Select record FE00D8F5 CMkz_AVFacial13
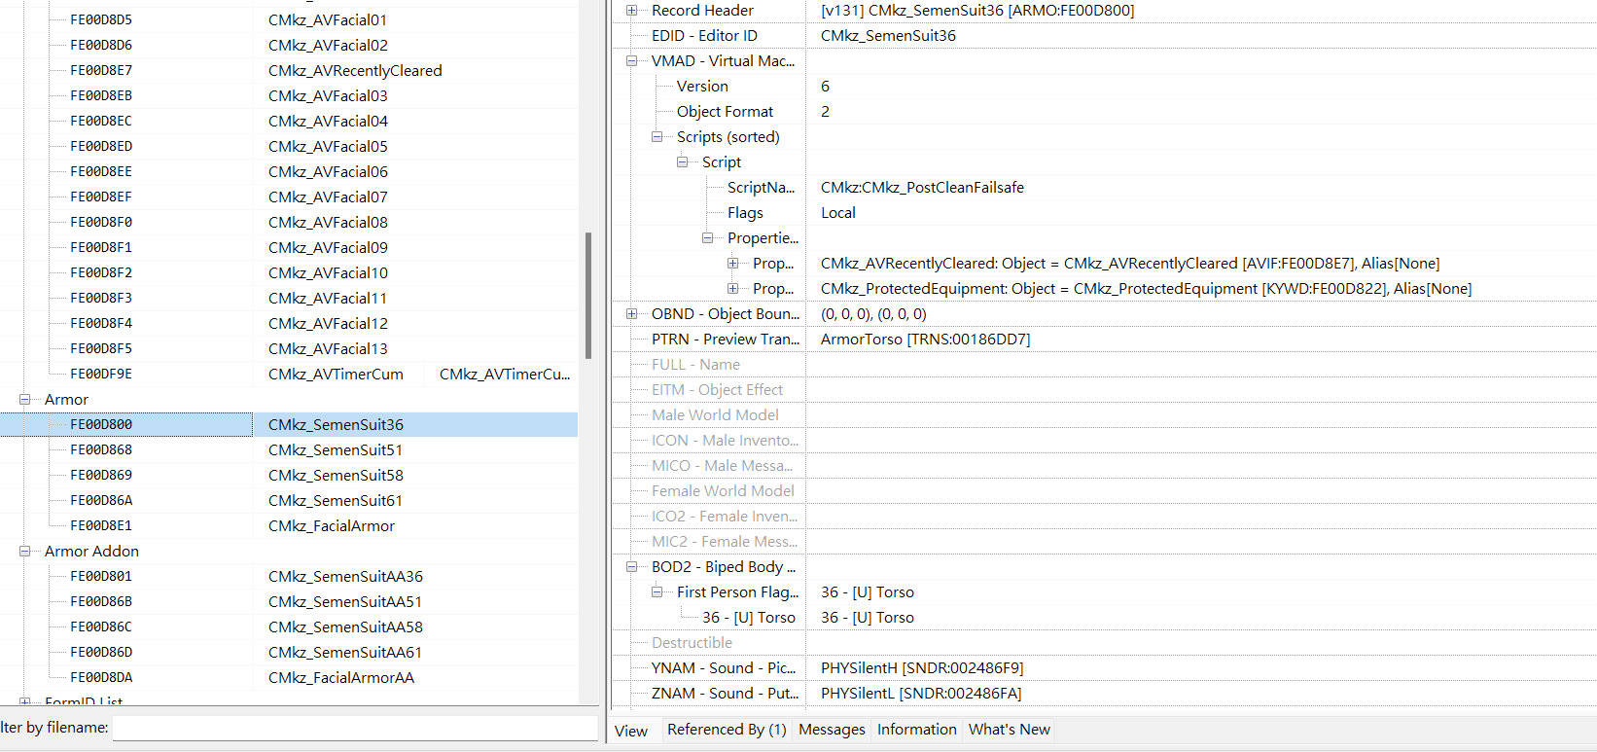The width and height of the screenshot is (1597, 752). click(289, 349)
